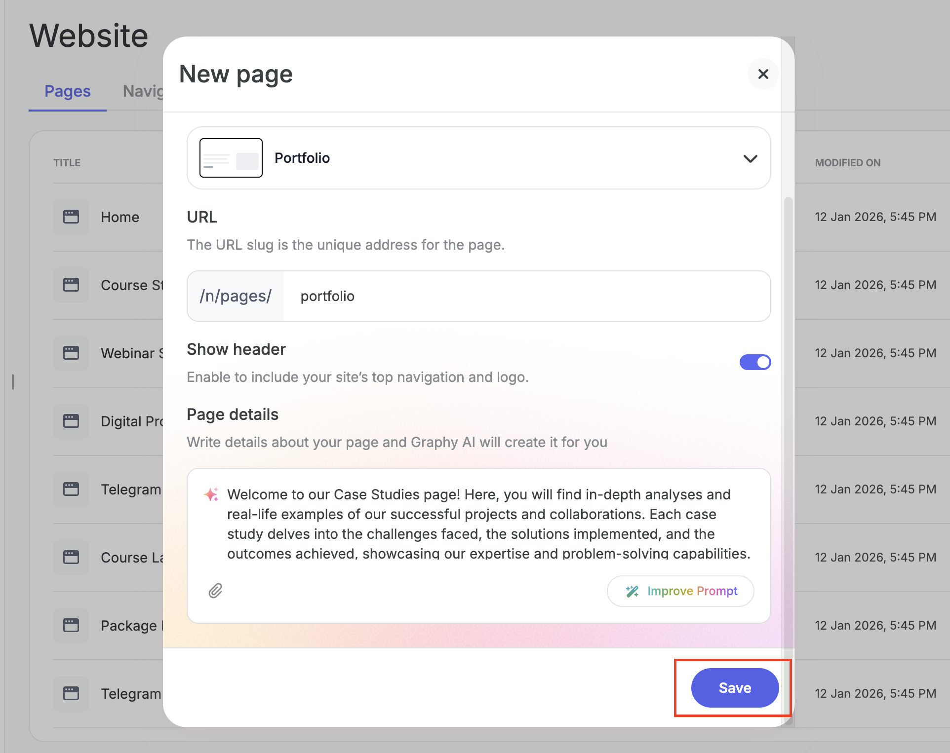Click the Digital Products page row icon
Viewport: 950px width, 753px height.
tap(71, 421)
